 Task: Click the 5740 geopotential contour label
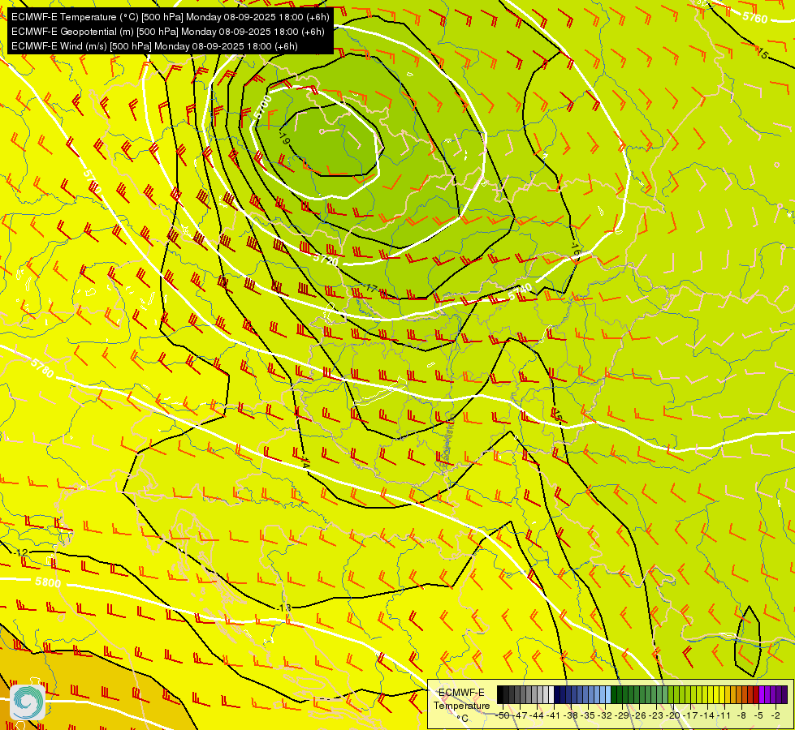point(521,291)
